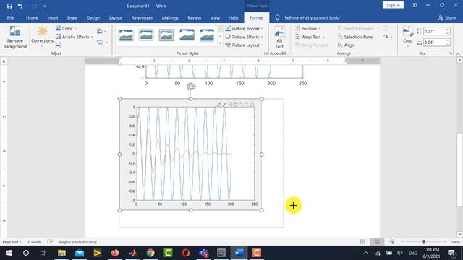
Task: Open the Corrections gallery
Action: click(42, 37)
